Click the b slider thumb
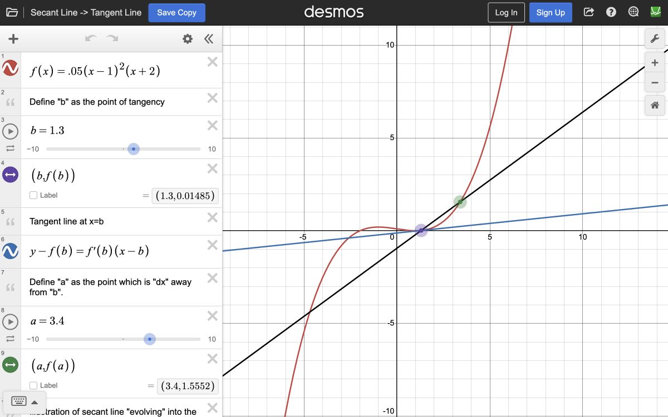 coord(133,149)
